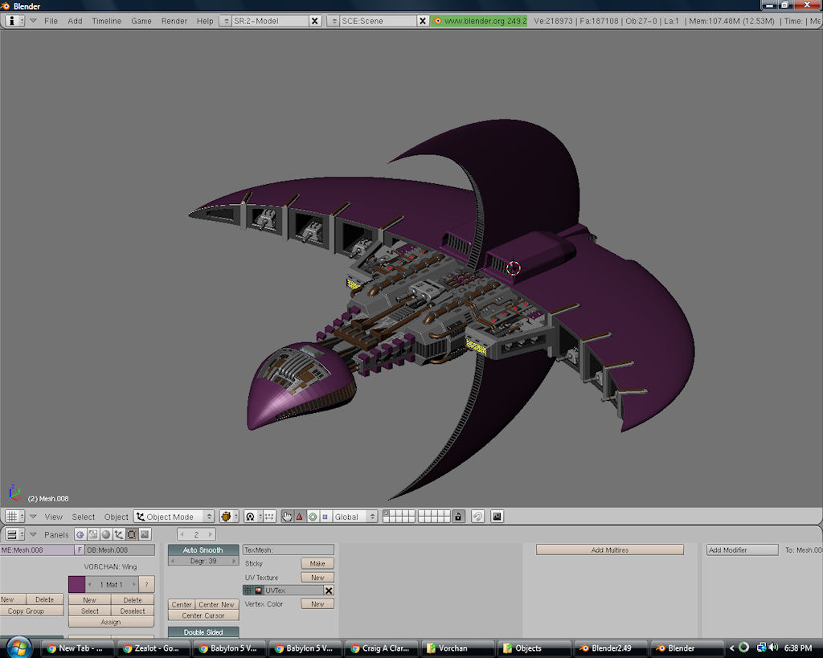Open the File menu
Screen dimensions: 823x658
[x=51, y=21]
